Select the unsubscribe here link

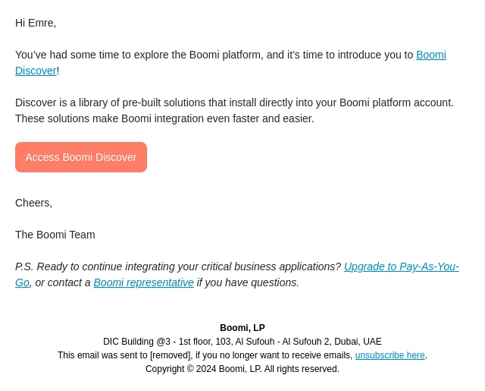coord(390,355)
